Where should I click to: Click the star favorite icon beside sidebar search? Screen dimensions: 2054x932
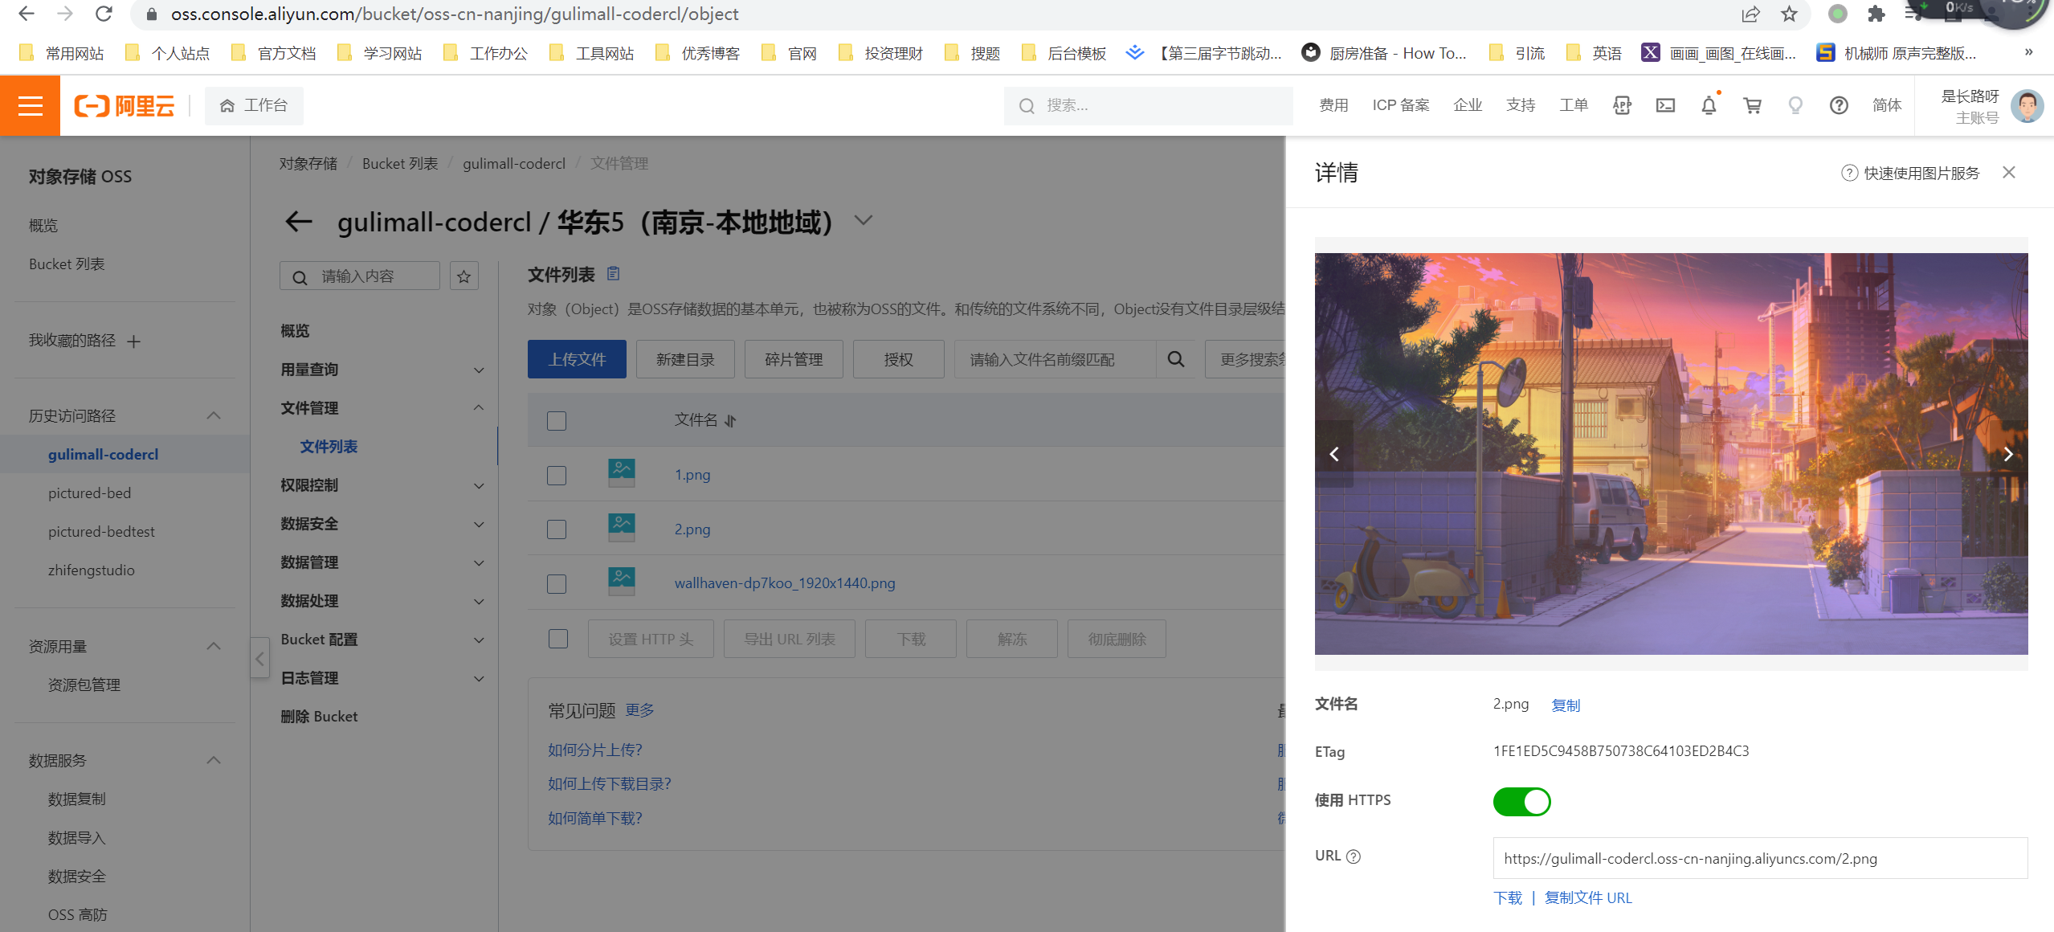[463, 276]
